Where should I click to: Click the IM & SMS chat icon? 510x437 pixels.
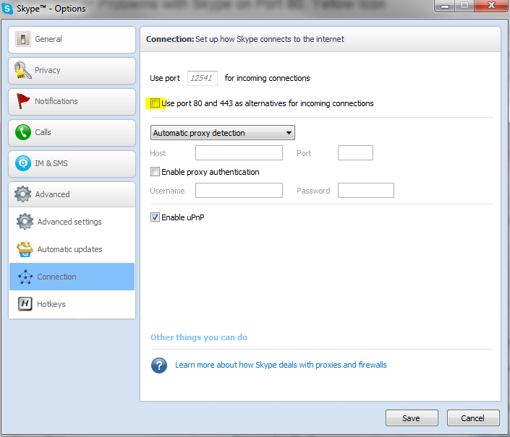point(23,163)
